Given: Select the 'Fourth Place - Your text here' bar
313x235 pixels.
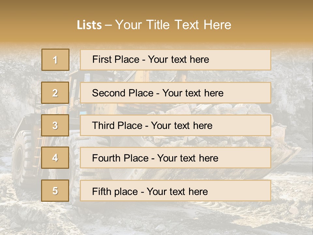Looking at the screenshot, I should [175, 158].
